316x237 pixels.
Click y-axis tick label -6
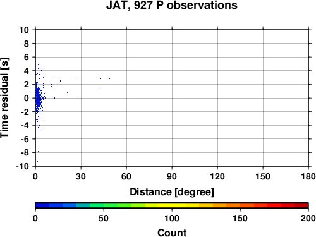point(25,139)
